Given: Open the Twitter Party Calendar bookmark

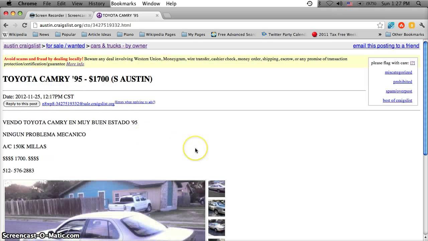Looking at the screenshot, I should [x=284, y=34].
